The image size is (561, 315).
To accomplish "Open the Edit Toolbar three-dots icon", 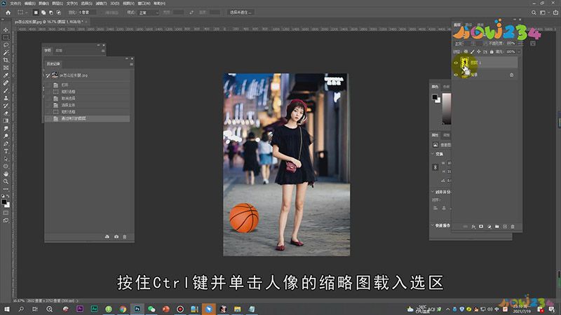I will [6, 189].
